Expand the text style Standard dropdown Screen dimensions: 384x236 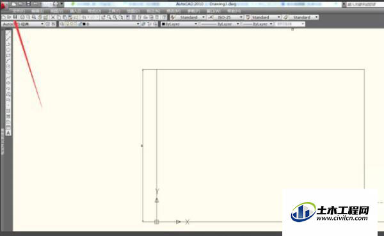click(204, 17)
